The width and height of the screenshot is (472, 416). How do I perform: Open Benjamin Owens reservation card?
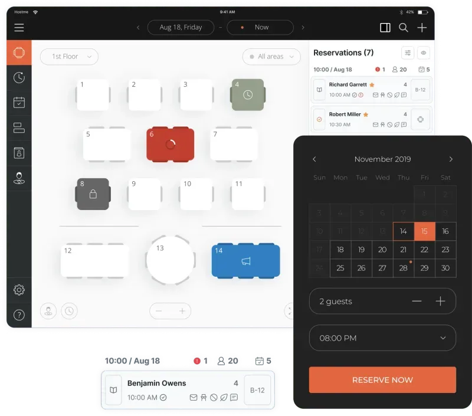[x=188, y=390]
